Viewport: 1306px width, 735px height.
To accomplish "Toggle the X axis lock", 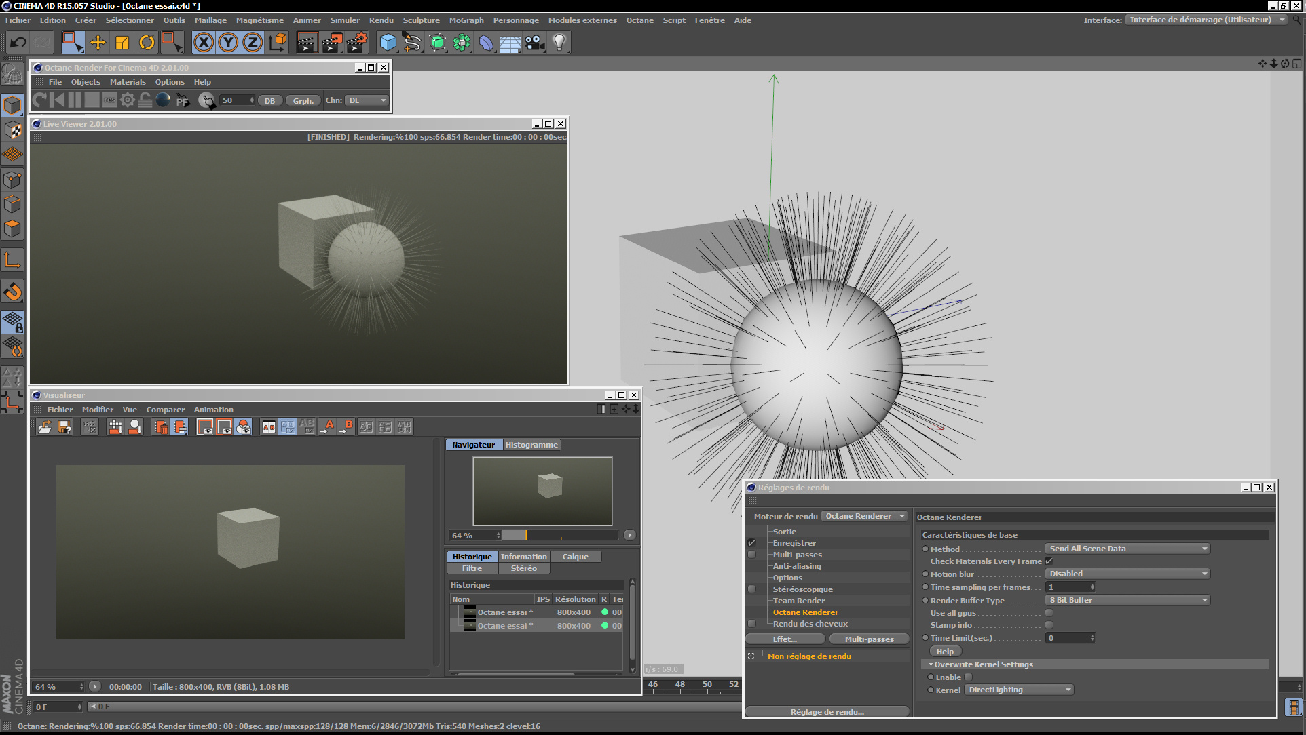I will click(x=204, y=43).
